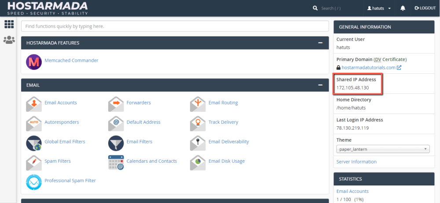Open the Email Routing link
440x203 pixels.
pyautogui.click(x=223, y=103)
